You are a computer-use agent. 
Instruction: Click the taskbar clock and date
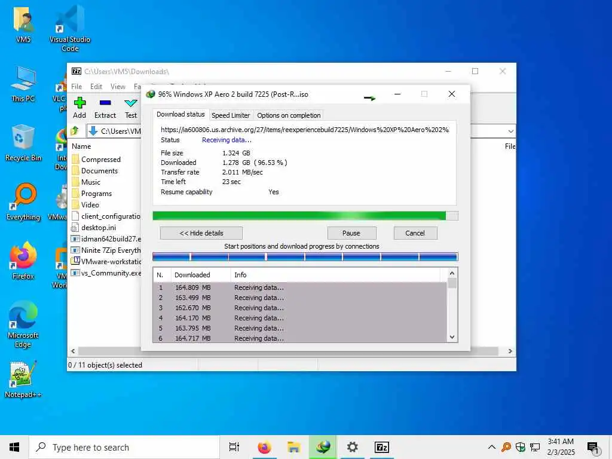pos(561,447)
